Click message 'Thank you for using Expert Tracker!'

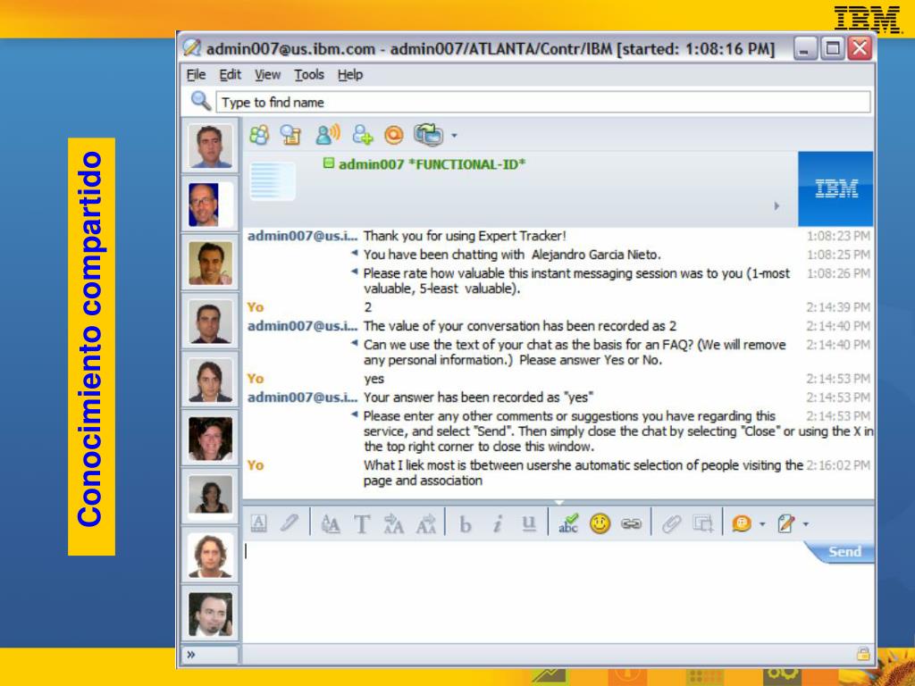pyautogui.click(x=465, y=236)
